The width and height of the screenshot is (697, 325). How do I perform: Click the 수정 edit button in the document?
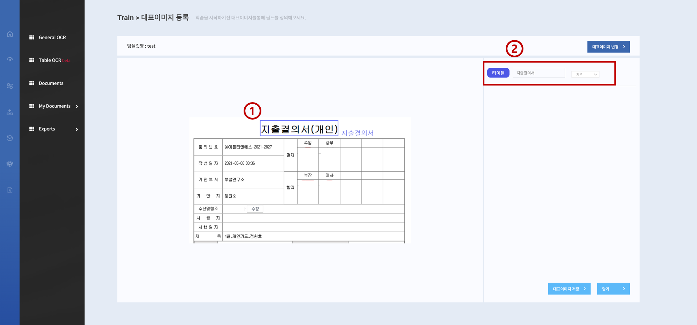point(255,209)
